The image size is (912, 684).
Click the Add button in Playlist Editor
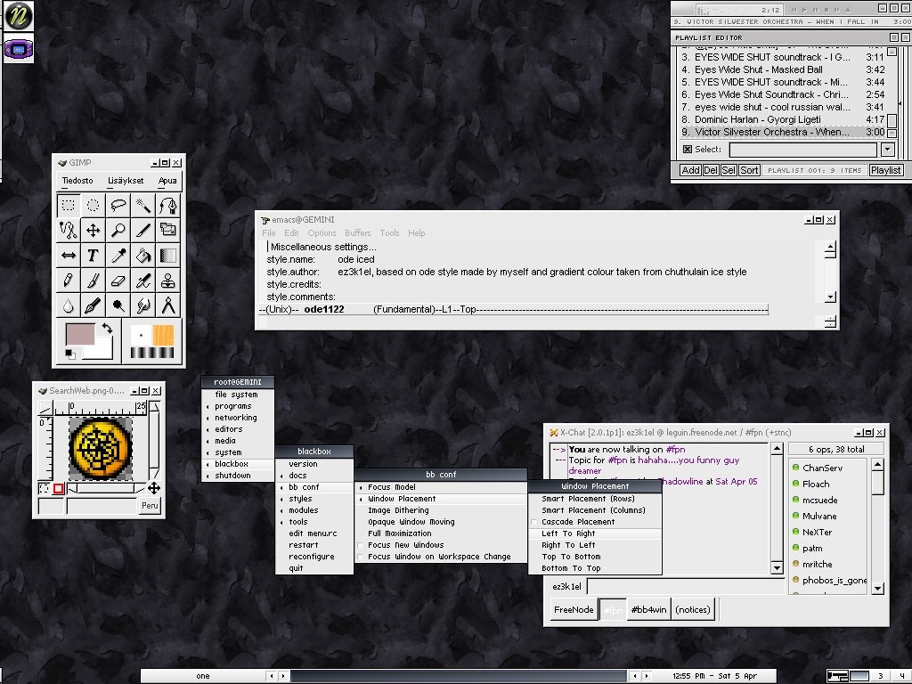[690, 170]
